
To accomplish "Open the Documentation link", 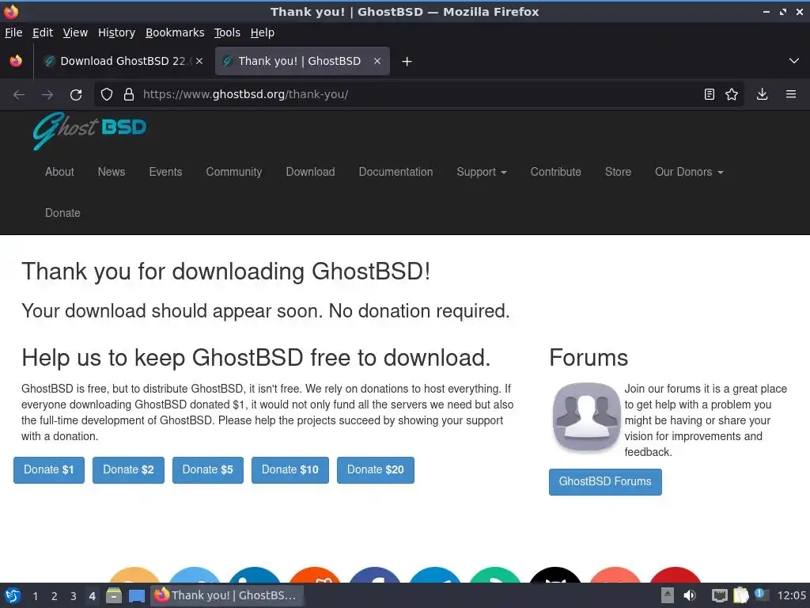I will [x=396, y=172].
